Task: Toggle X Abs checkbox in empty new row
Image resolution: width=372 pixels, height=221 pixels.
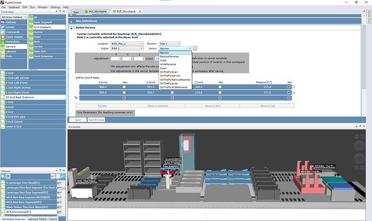Action: (x=124, y=98)
